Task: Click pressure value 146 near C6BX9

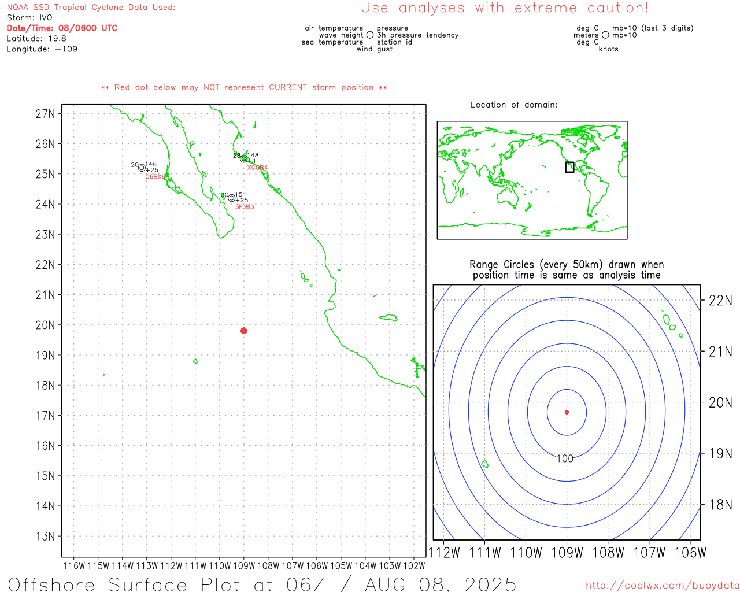Action: point(151,165)
